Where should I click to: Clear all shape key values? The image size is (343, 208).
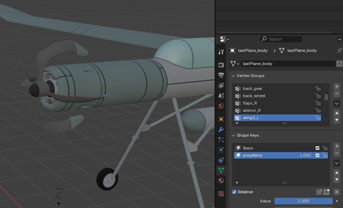(x=337, y=192)
